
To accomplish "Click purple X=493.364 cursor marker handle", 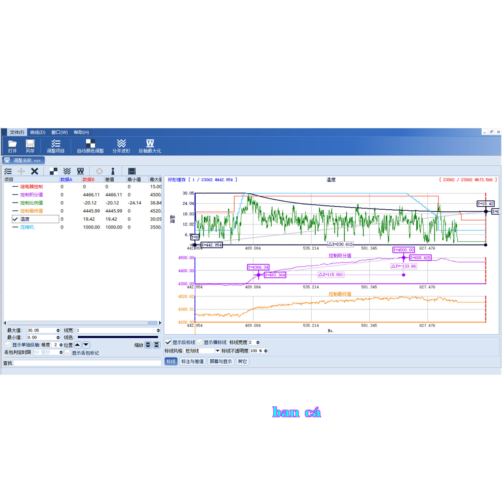I will point(259,275).
